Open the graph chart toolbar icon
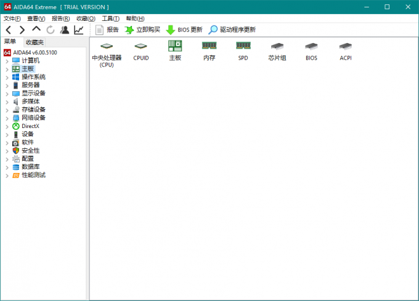Viewport: 419px width, 301px height. [79, 30]
